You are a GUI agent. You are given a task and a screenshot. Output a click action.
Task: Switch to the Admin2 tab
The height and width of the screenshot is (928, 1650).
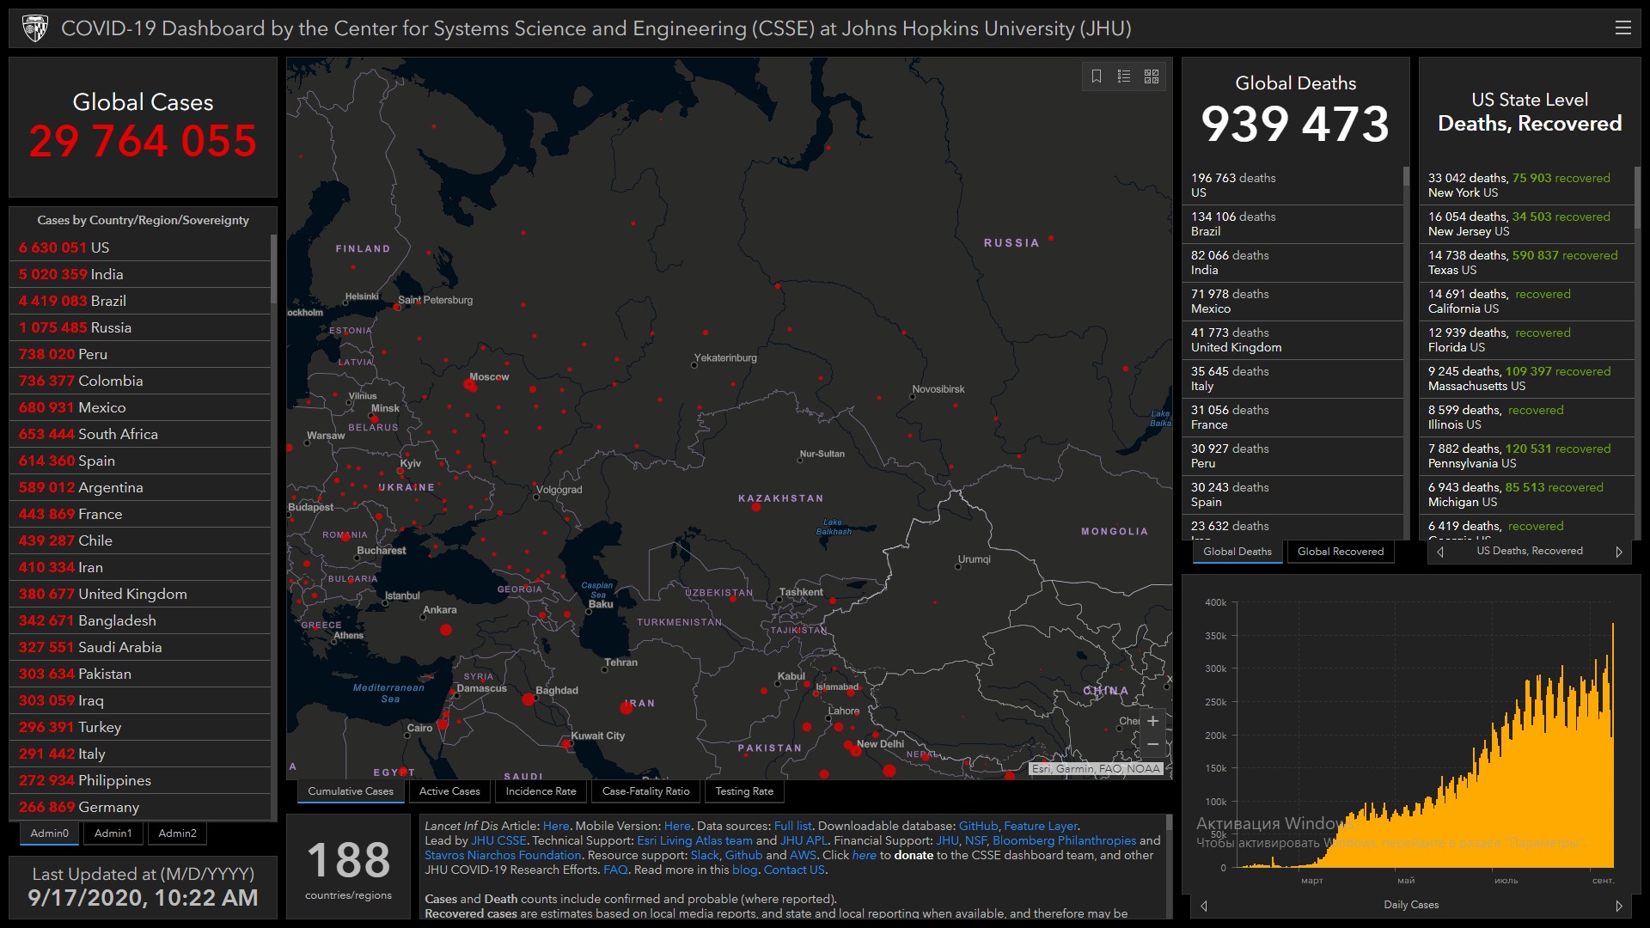[177, 833]
